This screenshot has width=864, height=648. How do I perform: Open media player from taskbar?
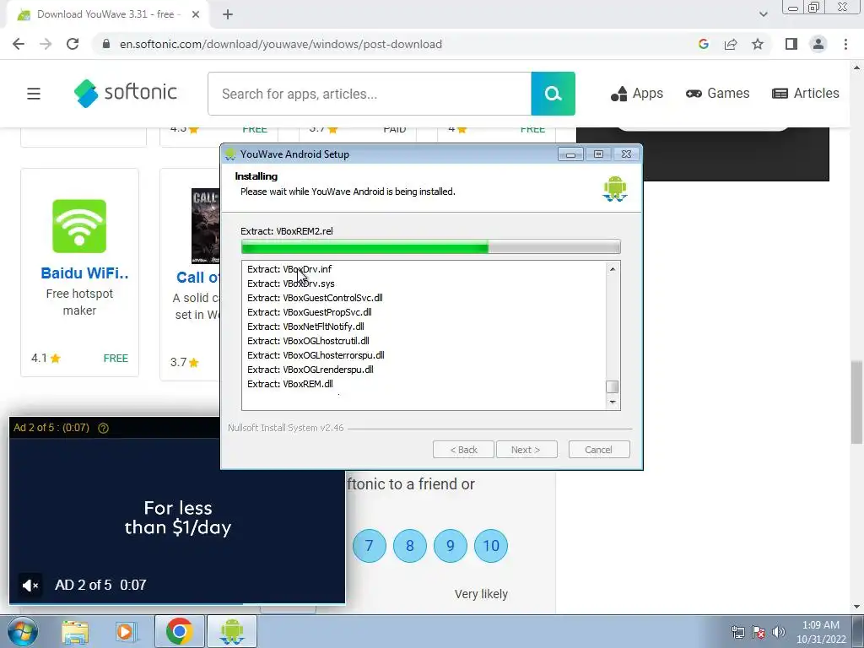(x=126, y=631)
